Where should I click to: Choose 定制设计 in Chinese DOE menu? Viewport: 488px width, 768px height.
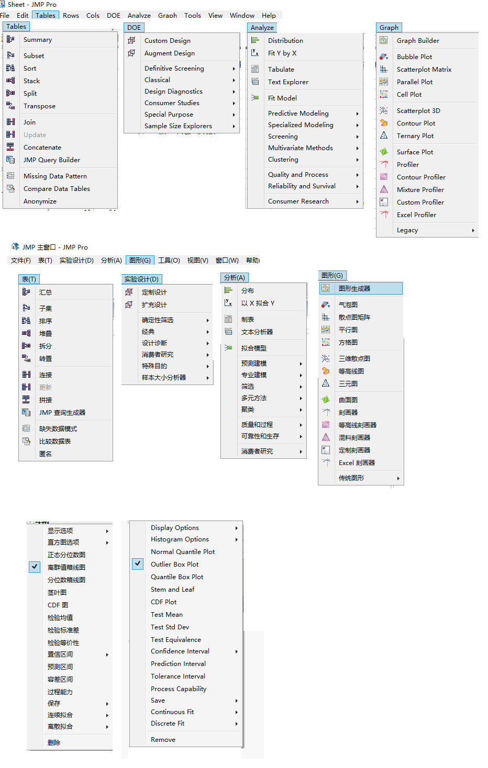click(154, 292)
